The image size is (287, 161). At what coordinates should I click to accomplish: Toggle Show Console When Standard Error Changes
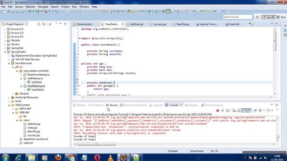tap(248, 110)
